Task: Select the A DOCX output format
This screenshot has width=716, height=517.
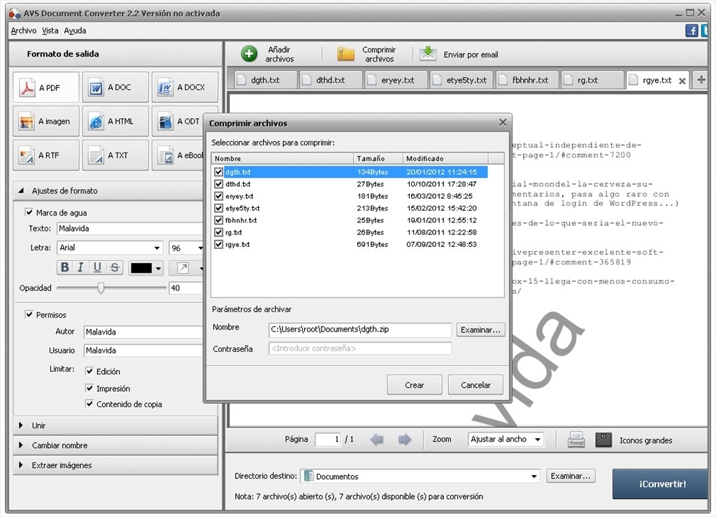Action: [x=185, y=87]
